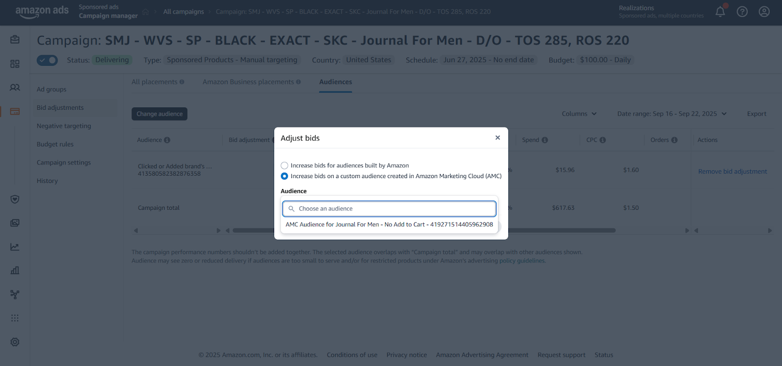The width and height of the screenshot is (782, 366).
Task: Open the briefcase icon in left sidebar
Action: [15, 40]
